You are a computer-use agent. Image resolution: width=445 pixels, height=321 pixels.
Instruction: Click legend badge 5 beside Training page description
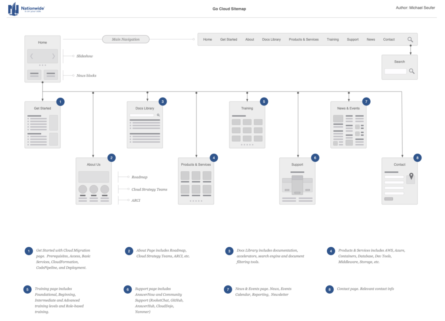pos(27,290)
